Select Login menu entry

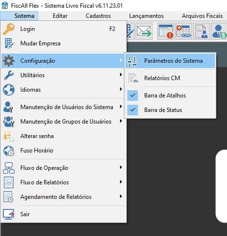pyautogui.click(x=63, y=29)
